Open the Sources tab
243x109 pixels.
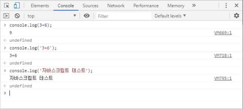[x=91, y=6]
